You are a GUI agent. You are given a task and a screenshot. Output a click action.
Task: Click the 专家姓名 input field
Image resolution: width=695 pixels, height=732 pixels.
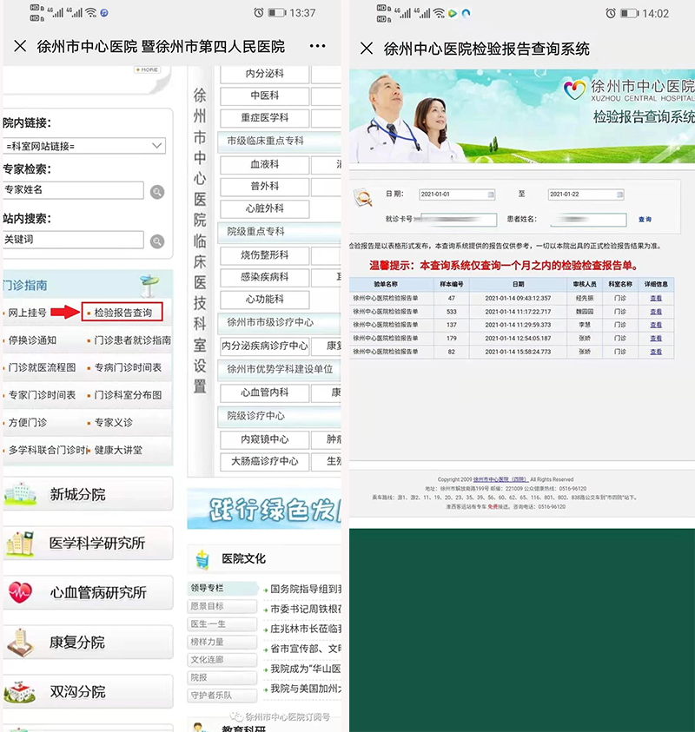point(73,190)
